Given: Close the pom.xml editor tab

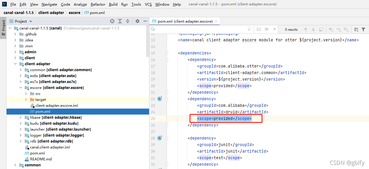Looking at the screenshot, I should coord(216,21).
